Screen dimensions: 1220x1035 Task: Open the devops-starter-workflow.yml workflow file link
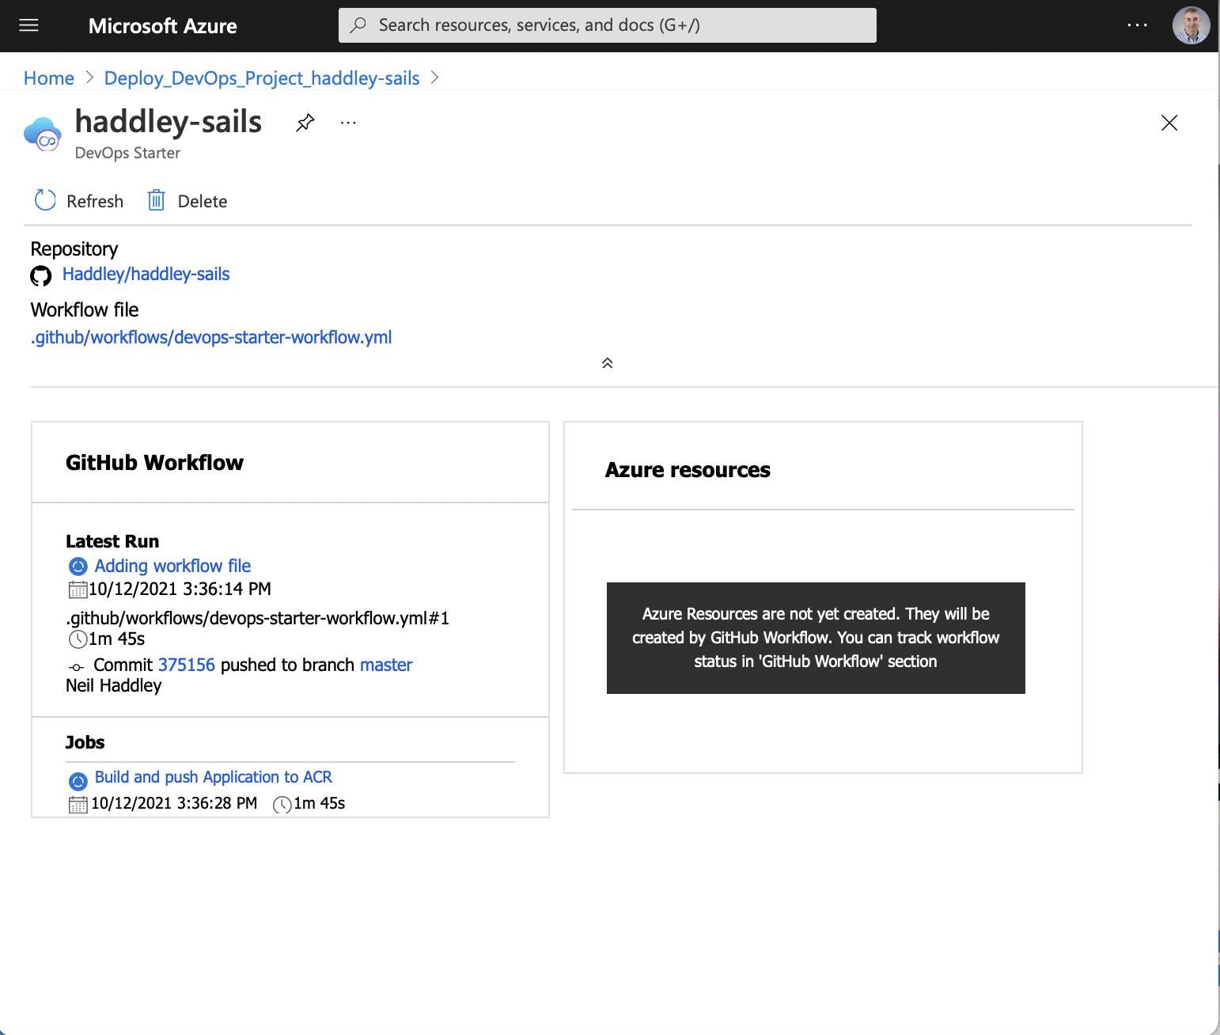coord(211,337)
